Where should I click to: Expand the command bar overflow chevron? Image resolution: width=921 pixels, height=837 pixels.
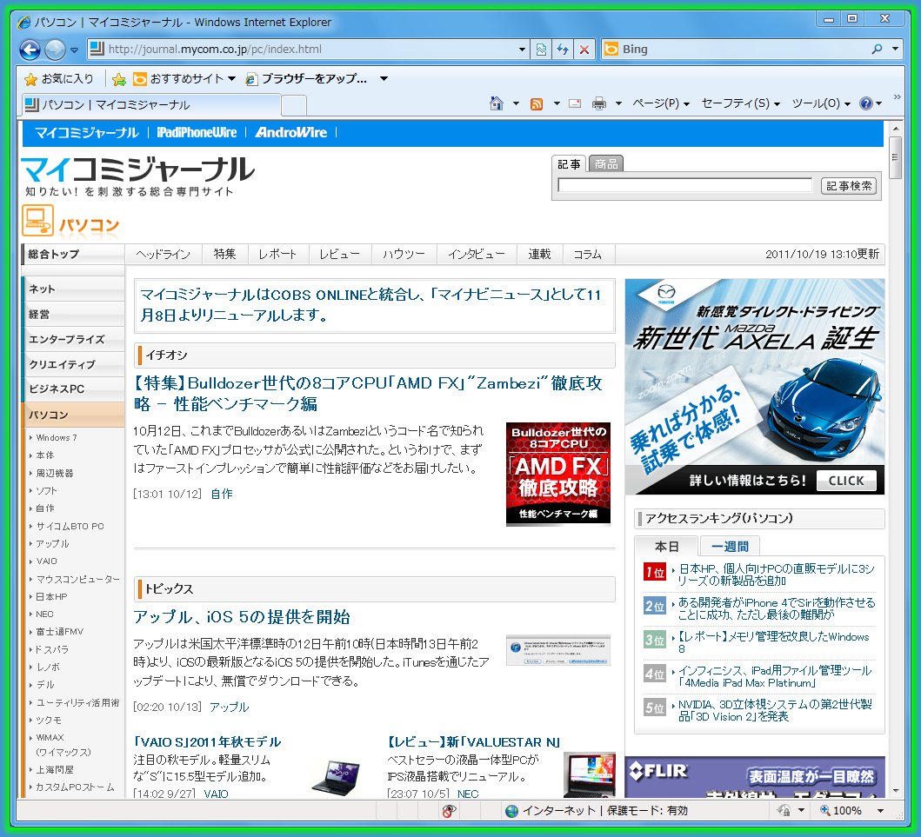[897, 96]
